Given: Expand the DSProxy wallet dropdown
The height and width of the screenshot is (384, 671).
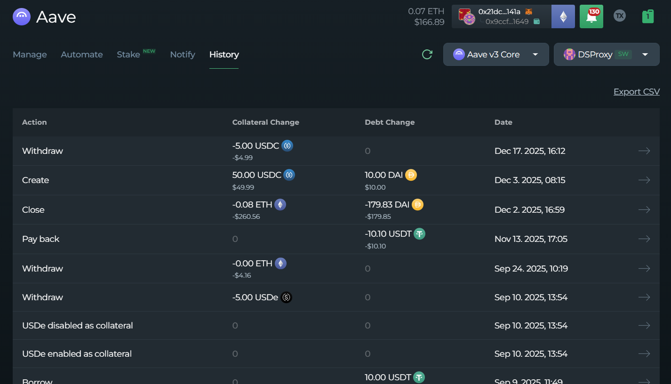Looking at the screenshot, I should (606, 55).
